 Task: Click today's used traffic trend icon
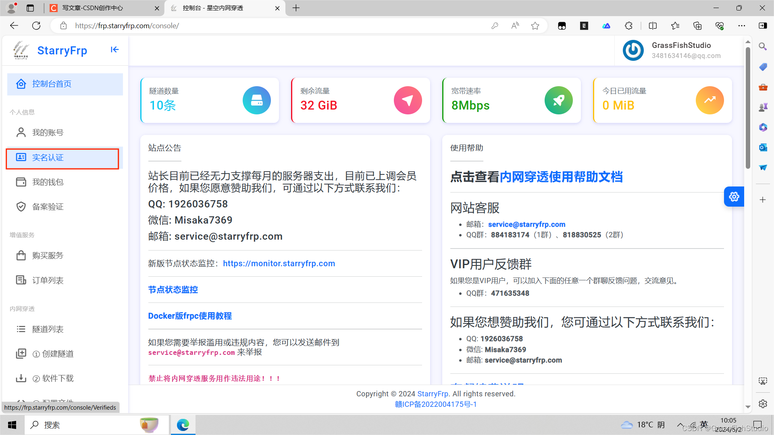(x=709, y=100)
